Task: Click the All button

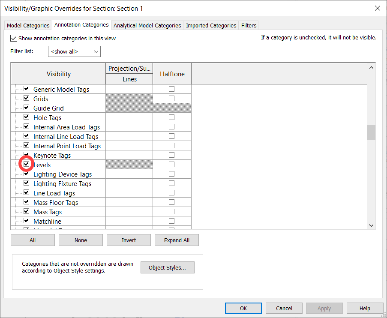Action: pos(33,240)
